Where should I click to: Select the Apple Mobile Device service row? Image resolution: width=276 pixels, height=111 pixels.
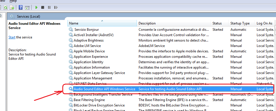click(171, 51)
